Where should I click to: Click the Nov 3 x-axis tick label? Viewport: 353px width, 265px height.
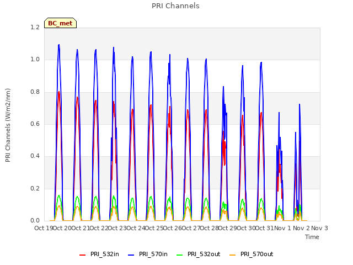tap(319, 228)
